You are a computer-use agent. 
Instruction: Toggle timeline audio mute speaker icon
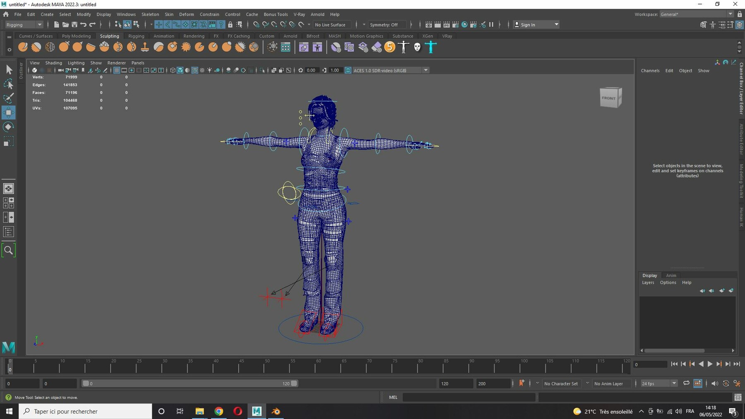(x=715, y=383)
